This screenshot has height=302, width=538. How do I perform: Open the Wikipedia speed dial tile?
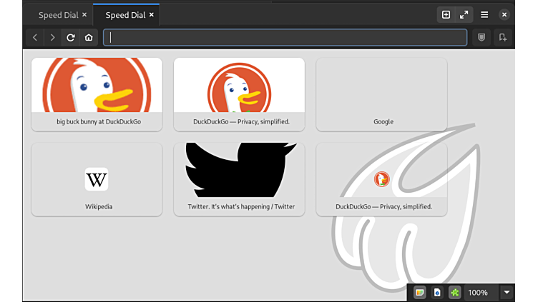pos(97,179)
